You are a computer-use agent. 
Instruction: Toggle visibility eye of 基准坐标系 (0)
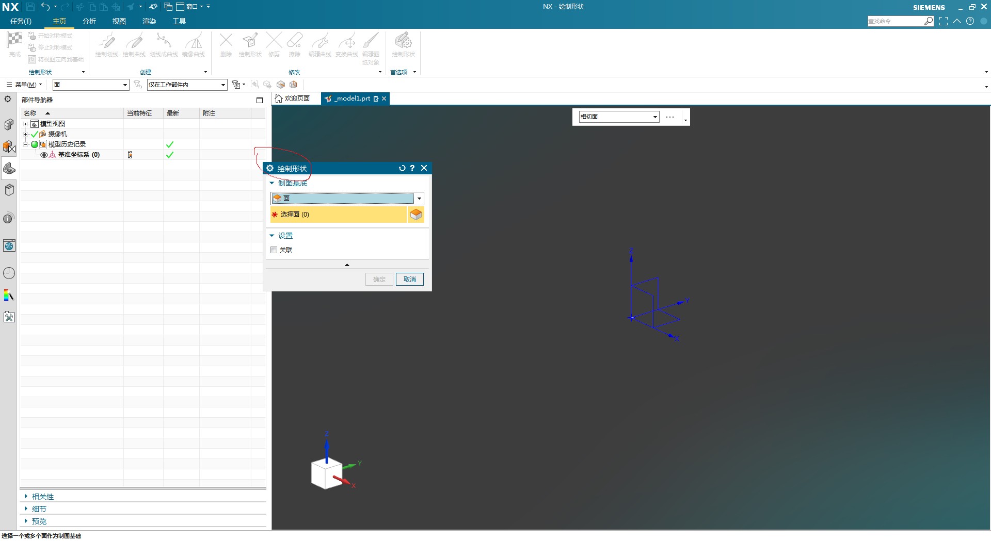(x=44, y=155)
